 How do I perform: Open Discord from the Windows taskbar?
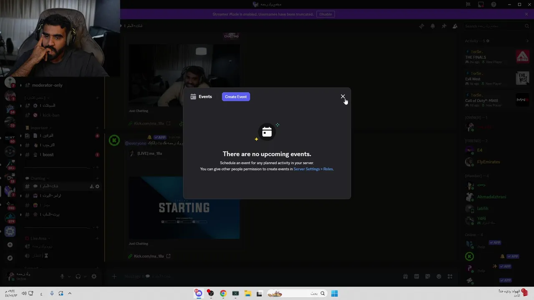tap(199, 293)
